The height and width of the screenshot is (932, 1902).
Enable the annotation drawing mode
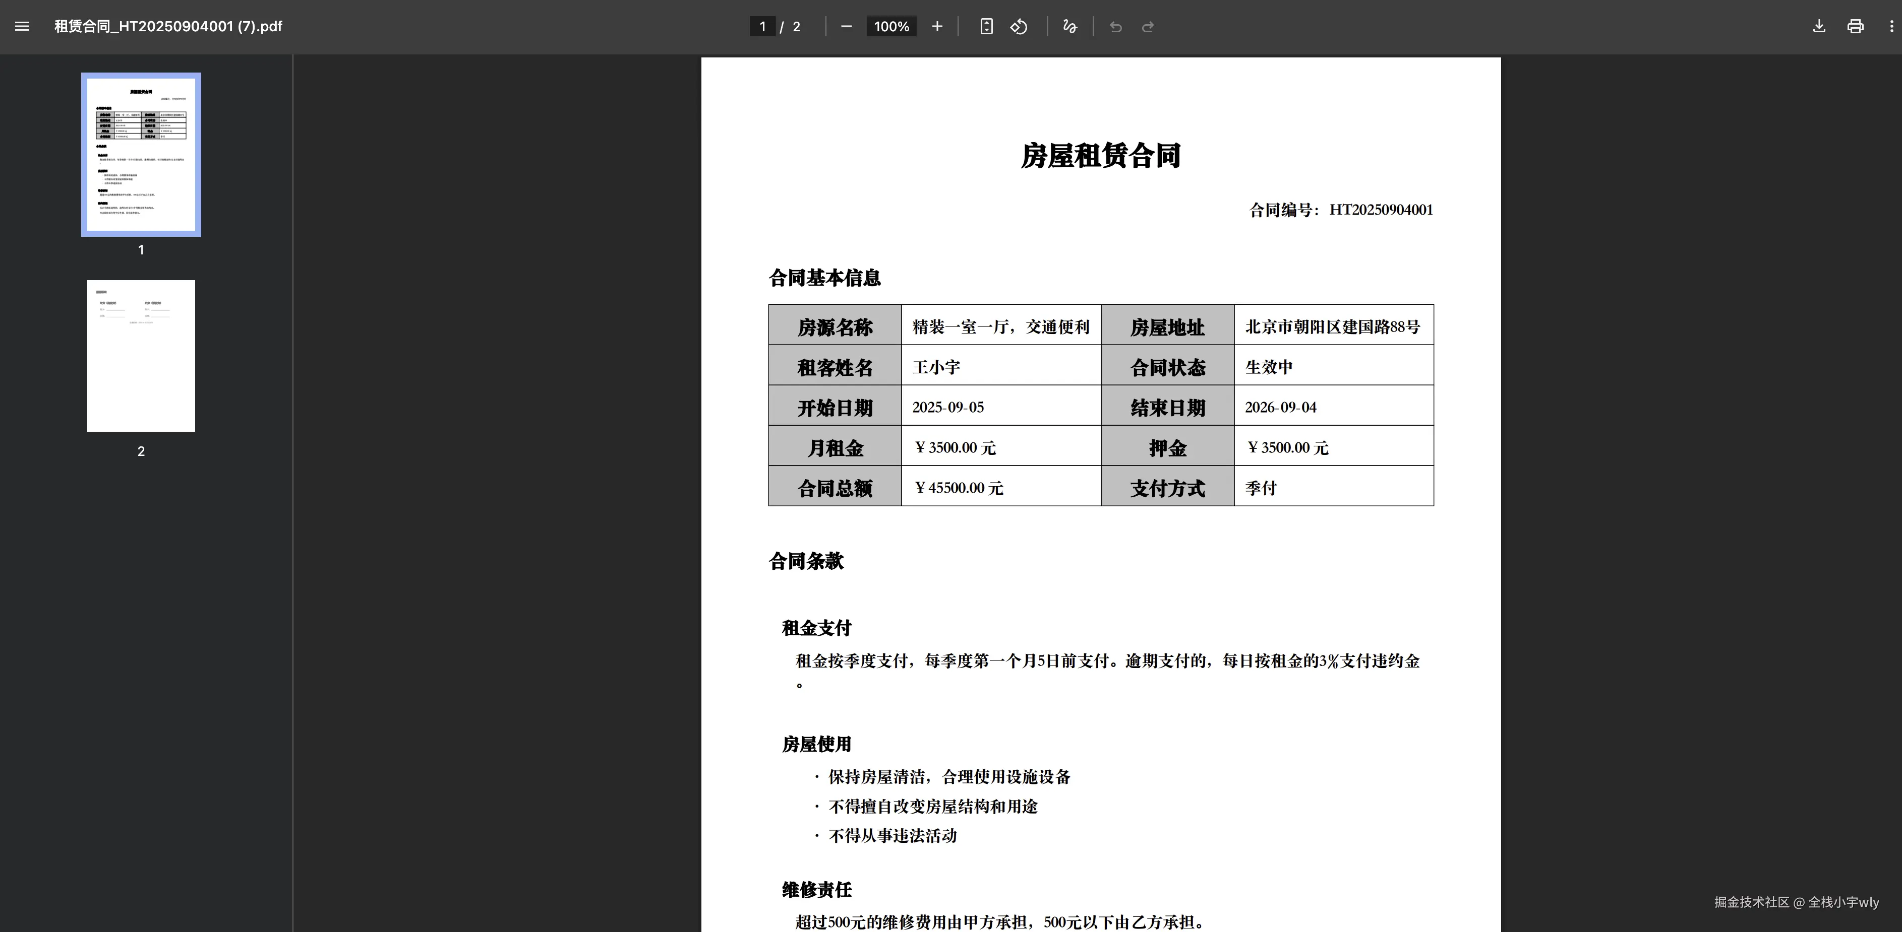pos(1069,26)
